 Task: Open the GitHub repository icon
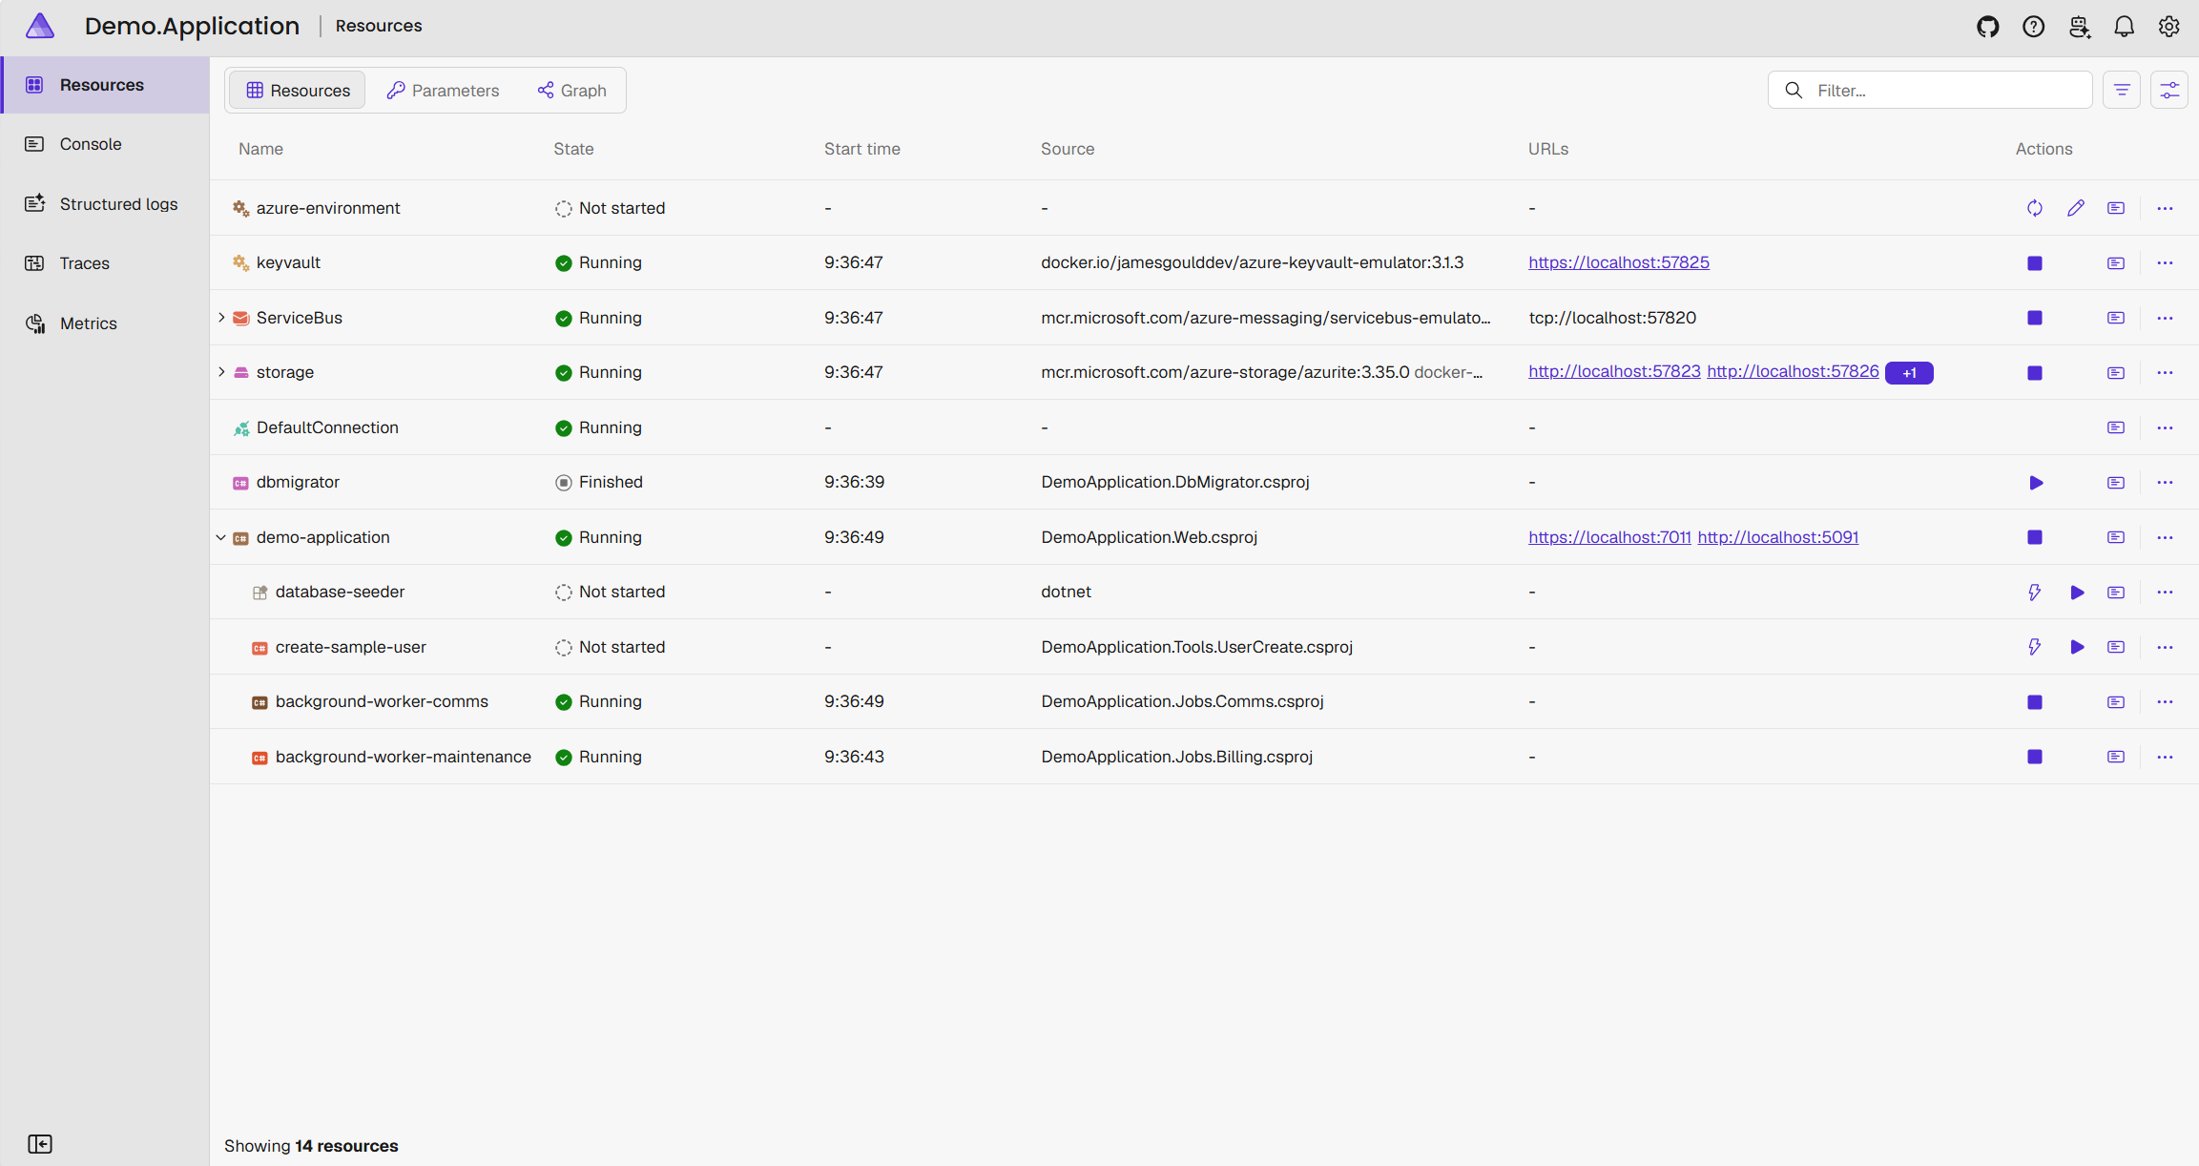tap(1987, 27)
